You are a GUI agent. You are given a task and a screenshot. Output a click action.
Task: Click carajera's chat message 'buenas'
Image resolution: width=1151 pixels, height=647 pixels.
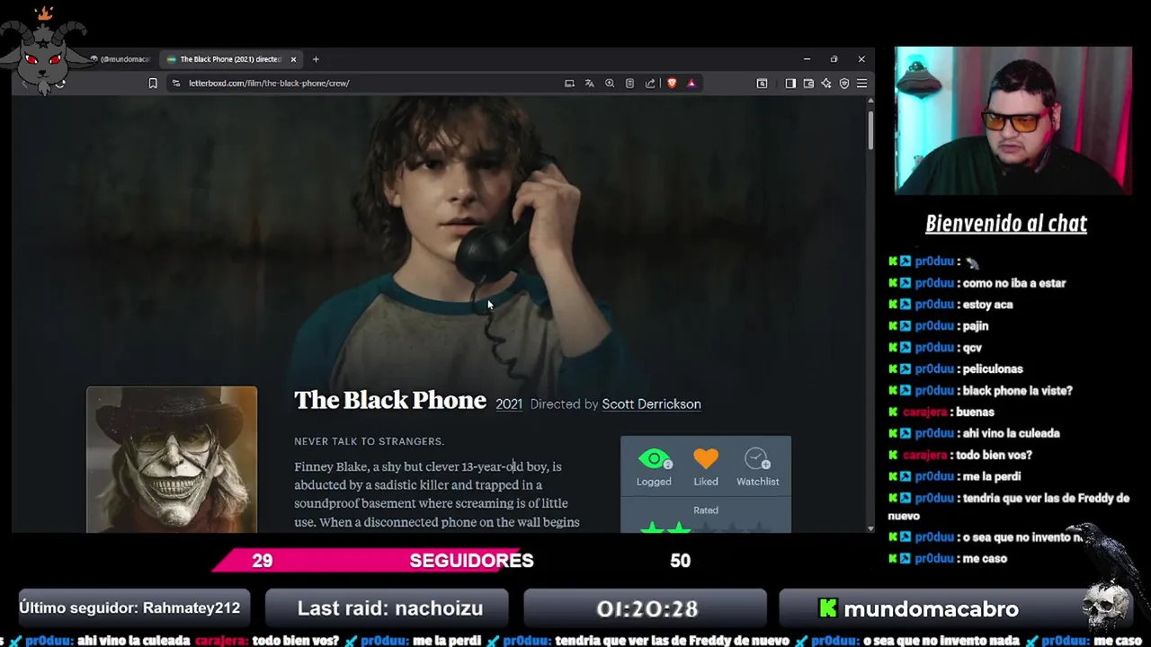point(975,412)
